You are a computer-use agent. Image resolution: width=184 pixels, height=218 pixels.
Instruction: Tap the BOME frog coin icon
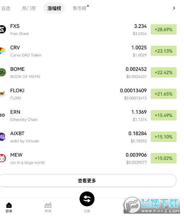[x=3, y=72]
